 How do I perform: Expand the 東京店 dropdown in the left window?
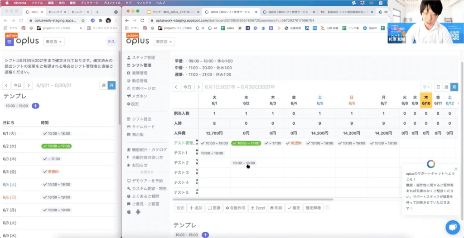tap(53, 42)
